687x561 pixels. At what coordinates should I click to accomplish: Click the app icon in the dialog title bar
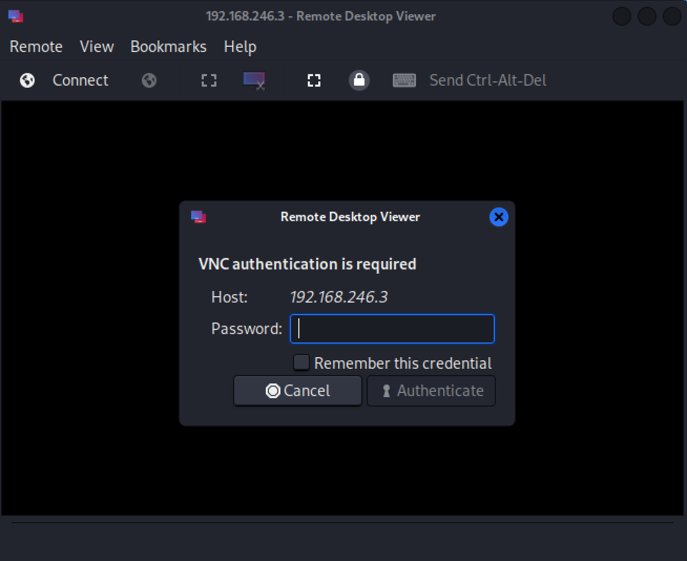coord(199,217)
